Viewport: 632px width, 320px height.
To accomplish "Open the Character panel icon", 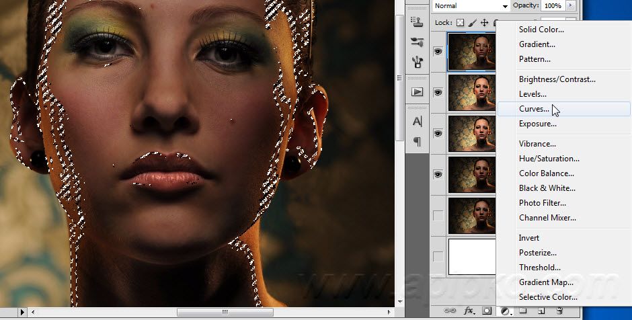I will pos(417,121).
